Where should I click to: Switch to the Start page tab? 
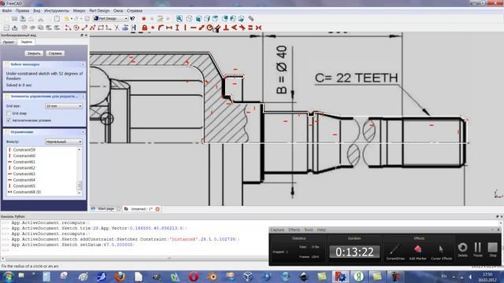[106, 209]
